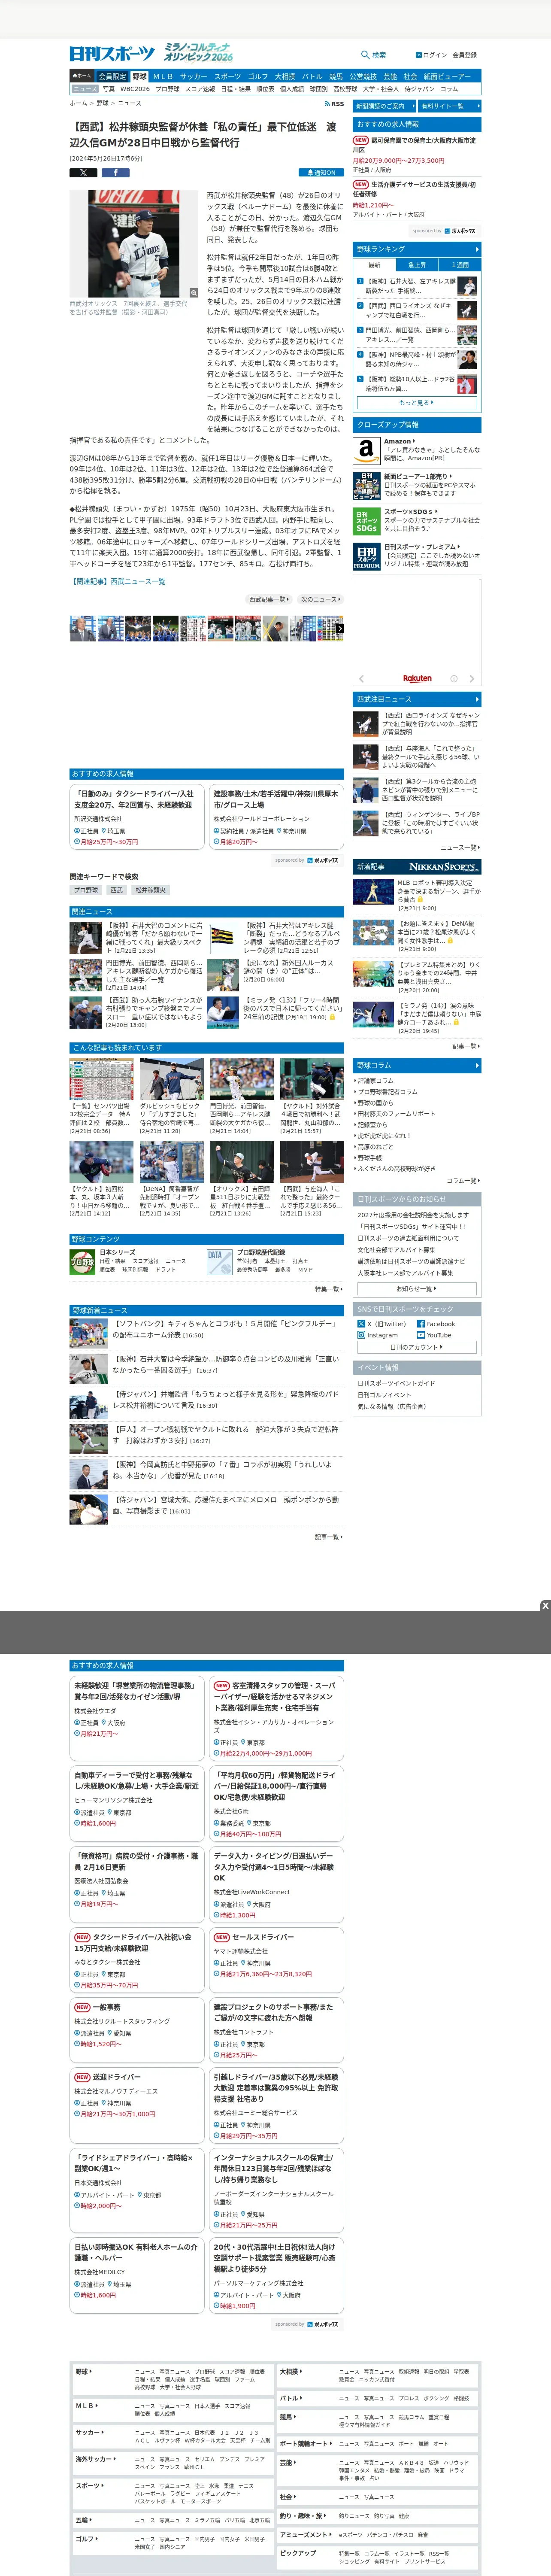The image size is (551, 2576).
Task: Open the YouTube SNS link
Action: coord(434,1335)
